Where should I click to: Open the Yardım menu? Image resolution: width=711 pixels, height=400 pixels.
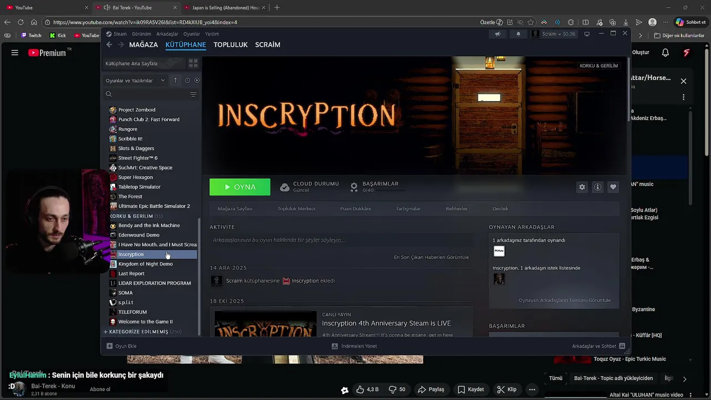[x=212, y=34]
